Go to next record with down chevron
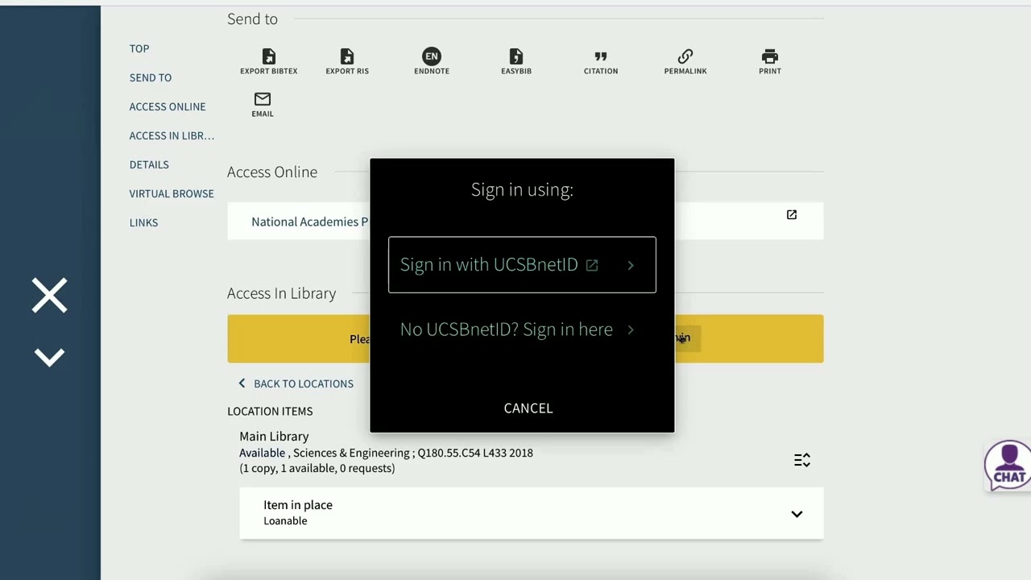The image size is (1031, 580). coord(49,357)
